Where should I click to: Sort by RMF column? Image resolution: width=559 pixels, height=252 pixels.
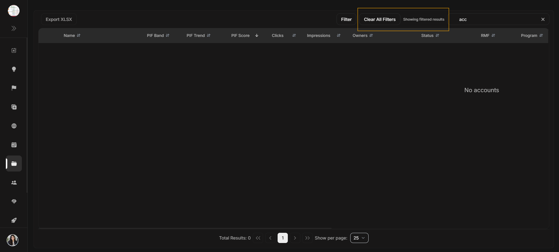(493, 35)
